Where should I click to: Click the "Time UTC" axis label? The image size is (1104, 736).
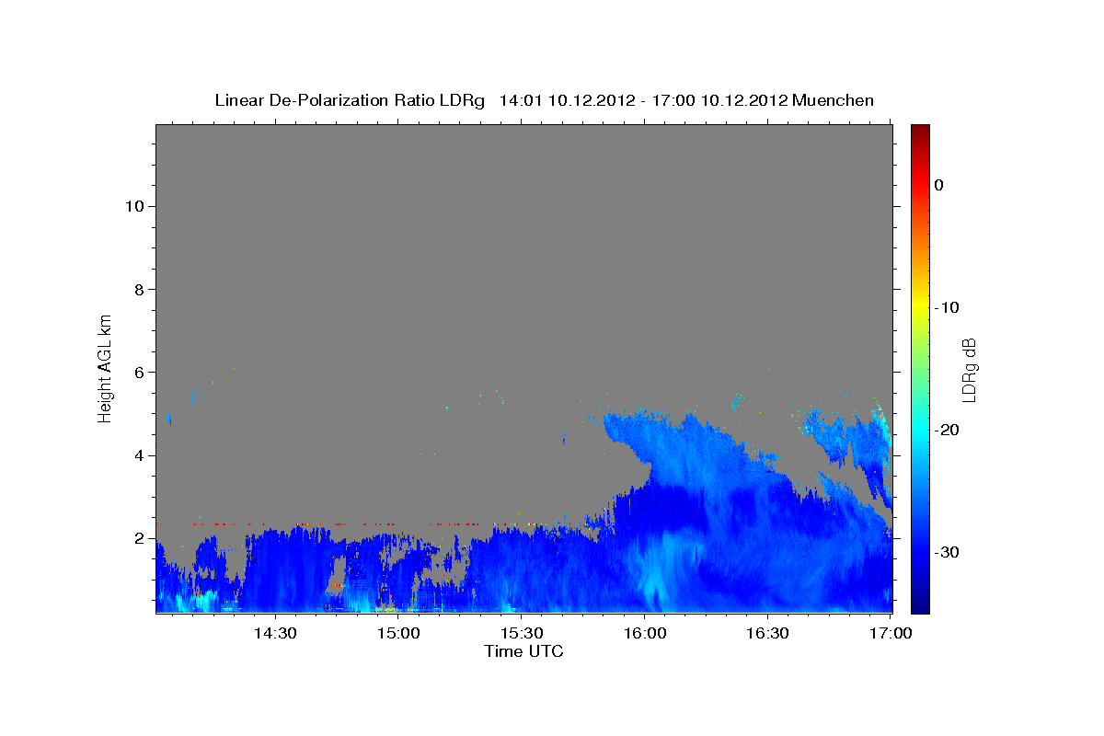[523, 651]
